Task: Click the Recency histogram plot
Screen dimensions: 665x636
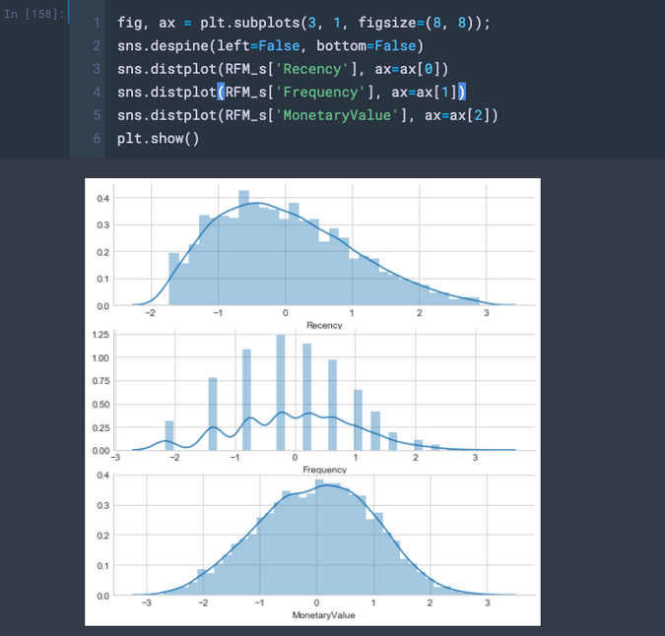Action: 324,245
